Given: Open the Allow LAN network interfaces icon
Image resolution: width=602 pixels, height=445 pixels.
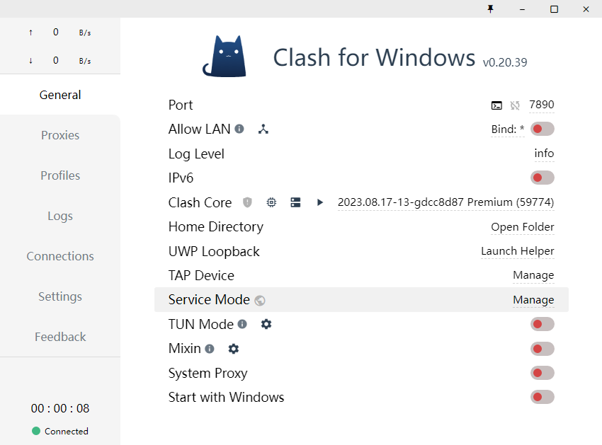Looking at the screenshot, I should [x=263, y=129].
